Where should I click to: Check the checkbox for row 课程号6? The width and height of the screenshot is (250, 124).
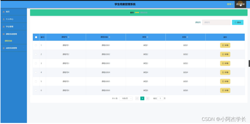(36, 90)
